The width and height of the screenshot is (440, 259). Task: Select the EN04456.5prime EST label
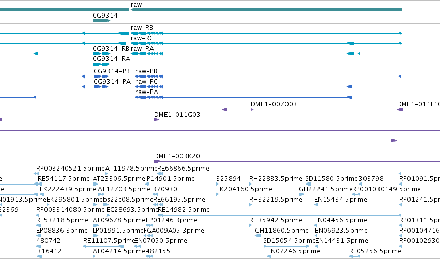(341, 220)
